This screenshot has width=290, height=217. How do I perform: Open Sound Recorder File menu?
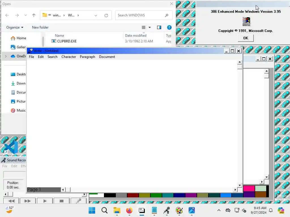[x=5, y=166]
